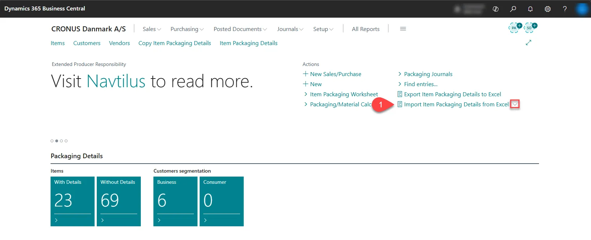Click the Extended Producer Responsibility label

pyautogui.click(x=89, y=64)
